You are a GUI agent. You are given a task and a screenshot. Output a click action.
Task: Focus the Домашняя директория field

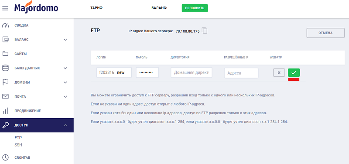(x=192, y=72)
